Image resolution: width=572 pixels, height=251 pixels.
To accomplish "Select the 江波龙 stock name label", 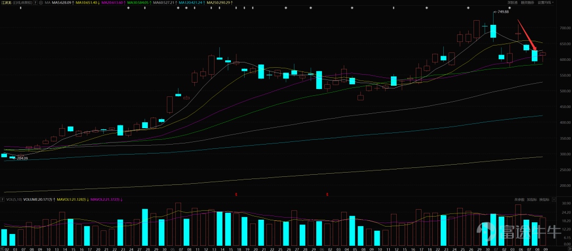I will tap(6, 3).
